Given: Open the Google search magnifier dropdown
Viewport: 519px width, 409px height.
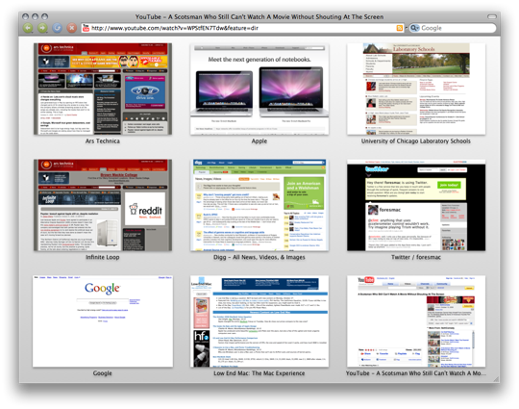Looking at the screenshot, I should tap(415, 28).
